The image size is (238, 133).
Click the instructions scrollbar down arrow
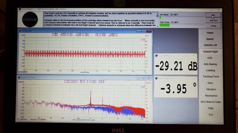tap(157, 26)
